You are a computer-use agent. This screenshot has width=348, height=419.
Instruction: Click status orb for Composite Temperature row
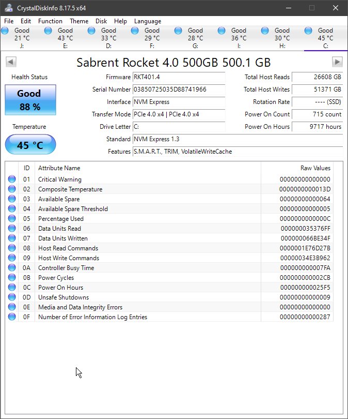pyautogui.click(x=12, y=189)
